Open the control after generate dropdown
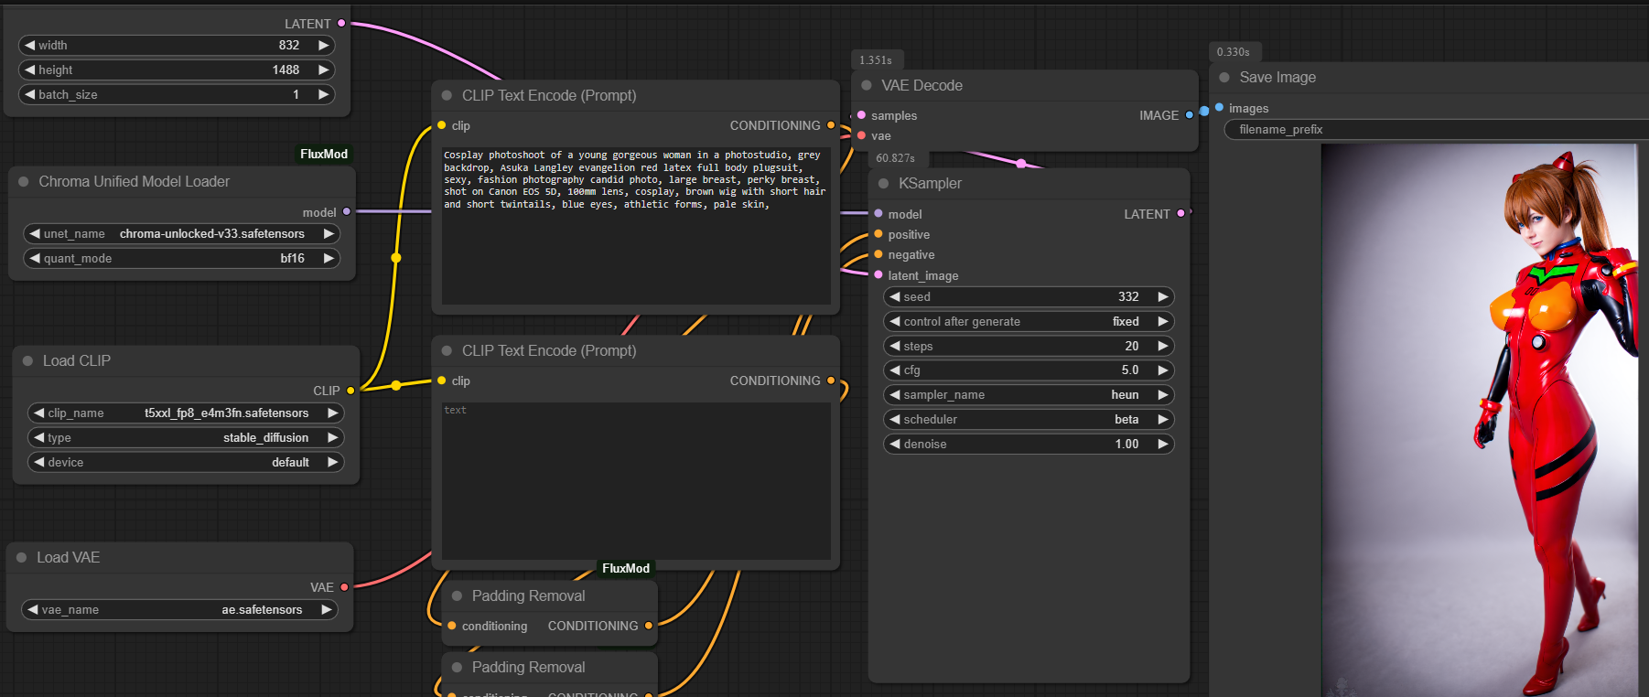 [1029, 322]
